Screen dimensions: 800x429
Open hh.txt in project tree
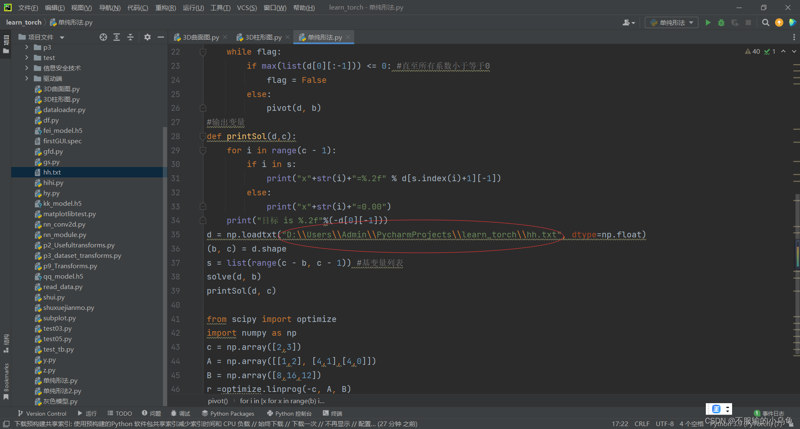pos(52,172)
